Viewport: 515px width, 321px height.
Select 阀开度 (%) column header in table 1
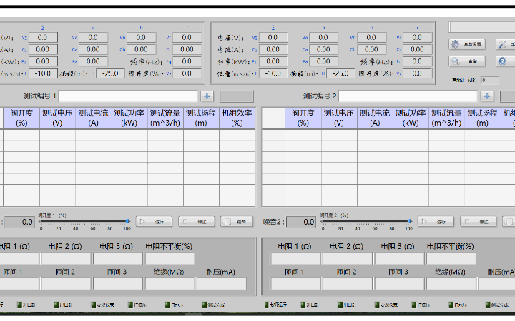pyautogui.click(x=21, y=118)
